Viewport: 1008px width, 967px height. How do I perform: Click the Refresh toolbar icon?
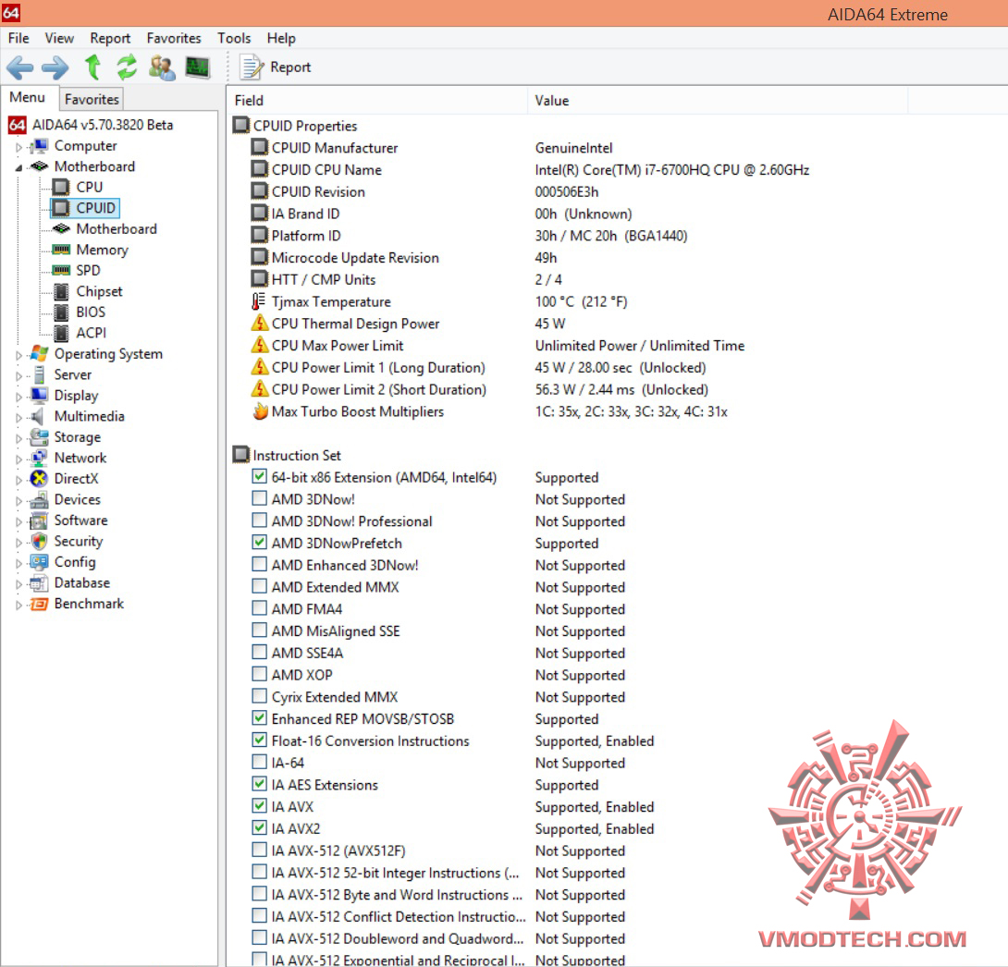coord(127,67)
